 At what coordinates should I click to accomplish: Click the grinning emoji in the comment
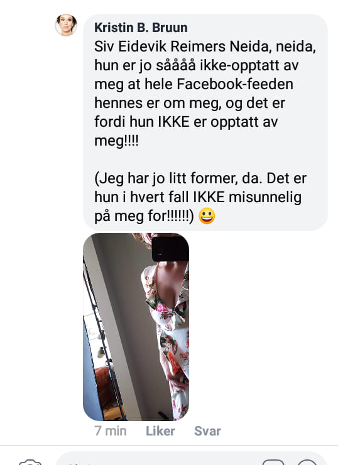(207, 216)
